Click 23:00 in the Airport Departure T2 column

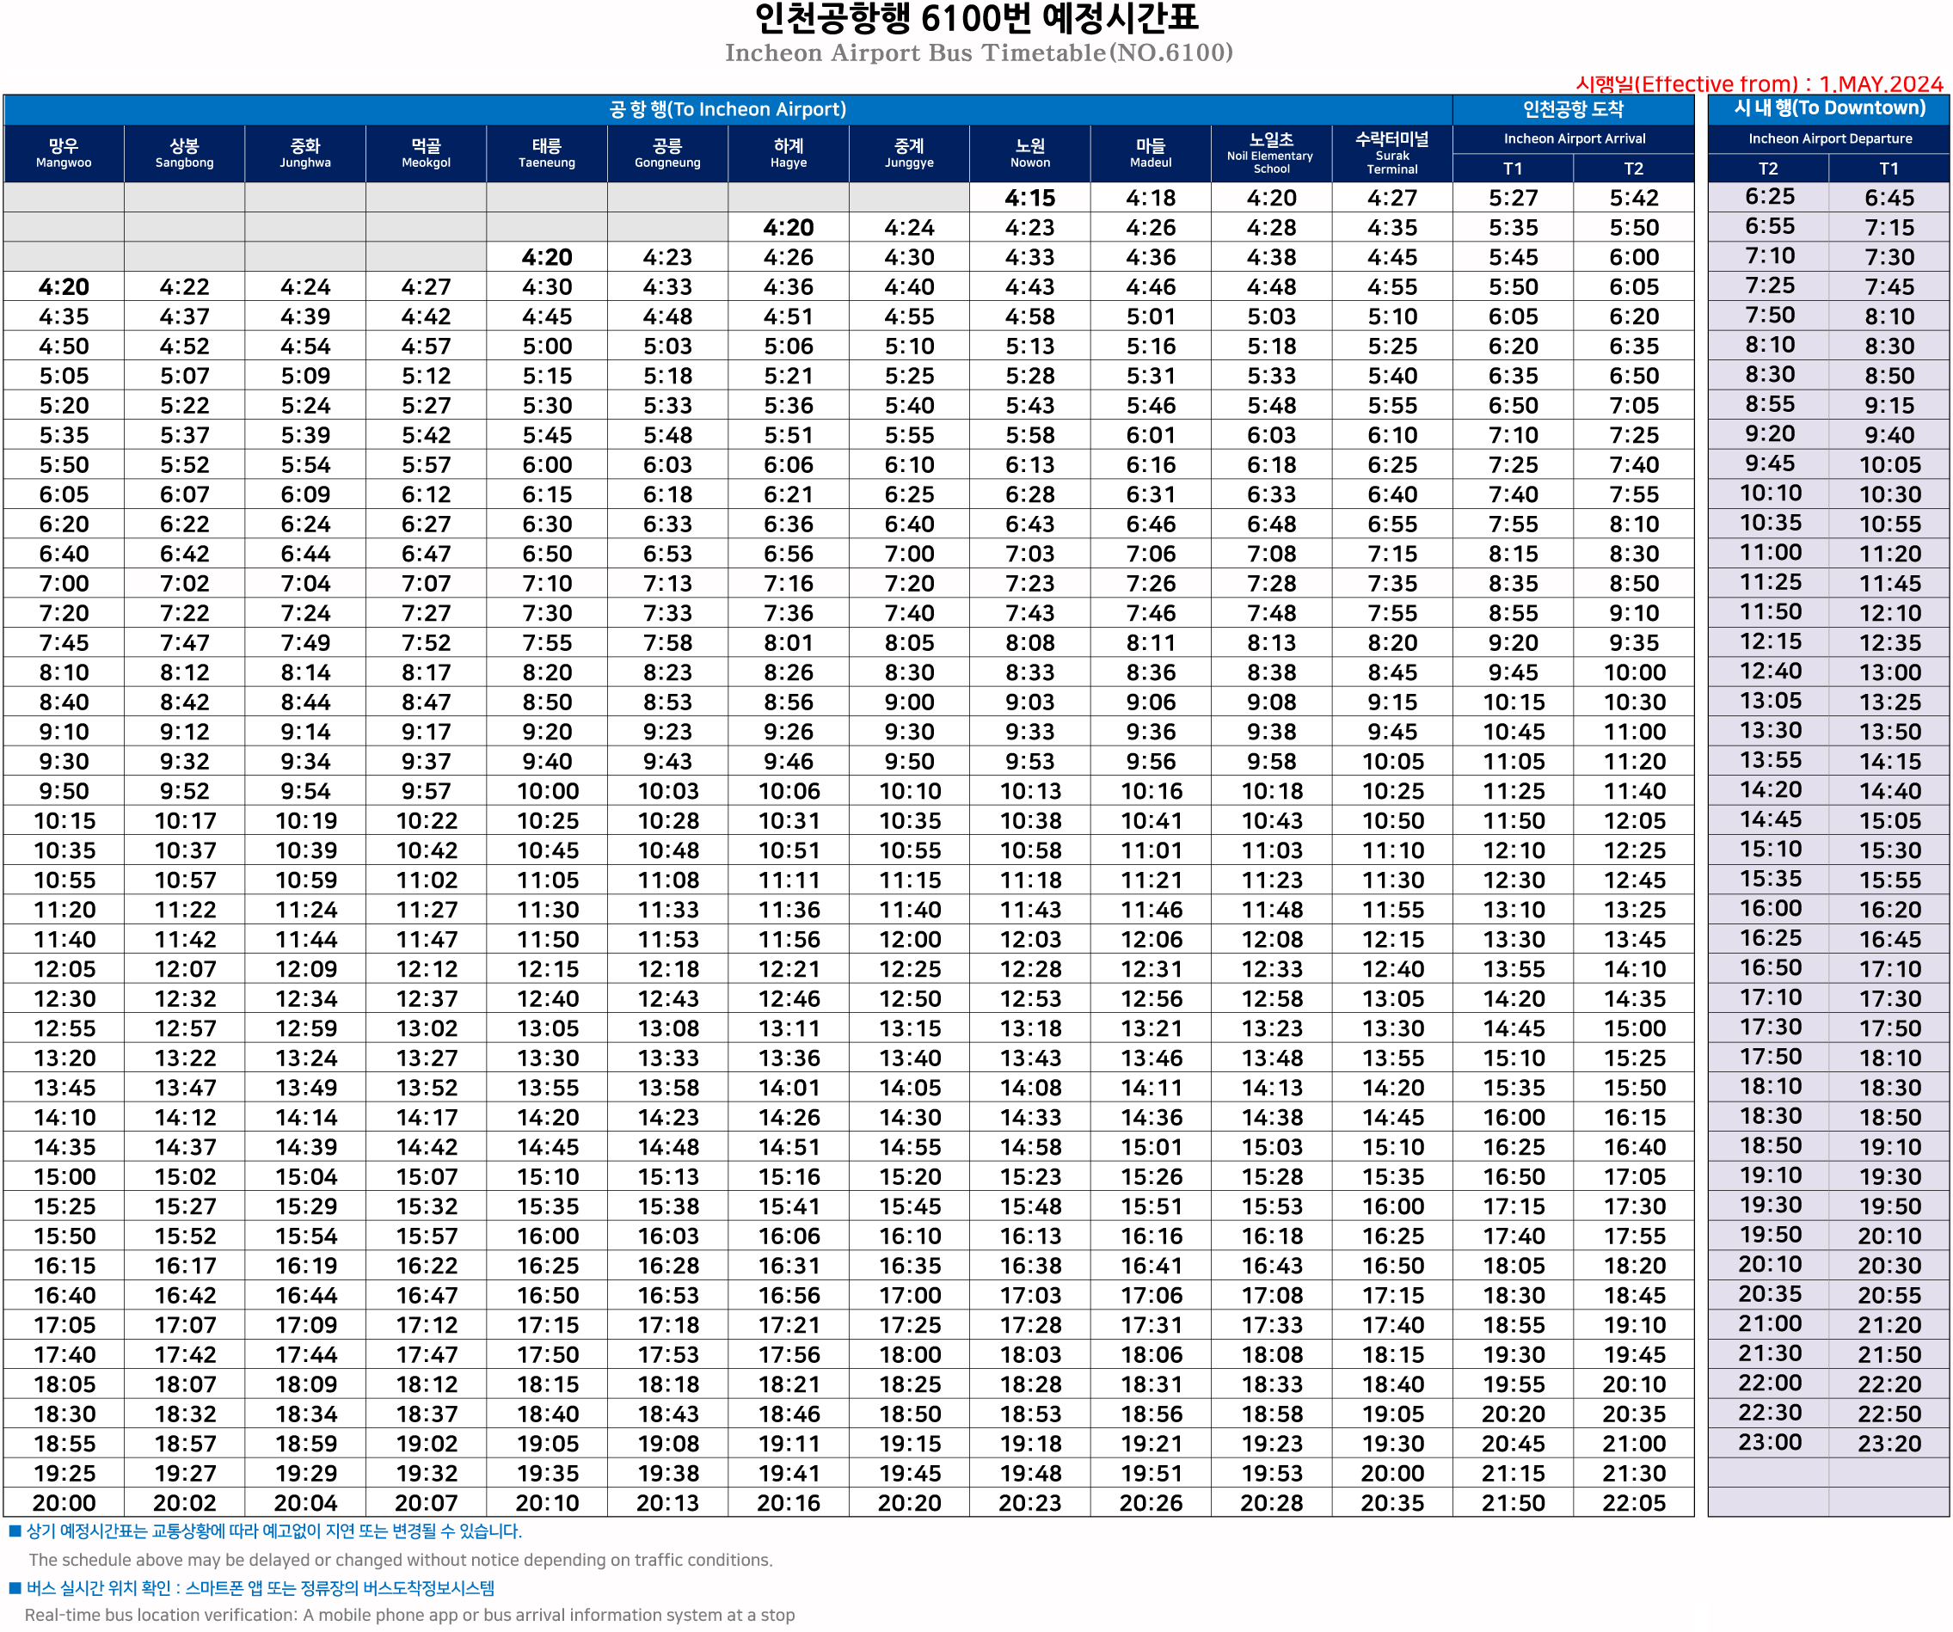tap(1770, 1442)
